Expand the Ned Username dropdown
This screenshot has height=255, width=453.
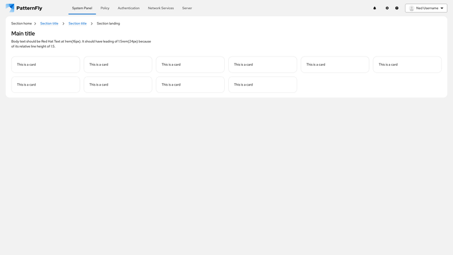(426, 8)
